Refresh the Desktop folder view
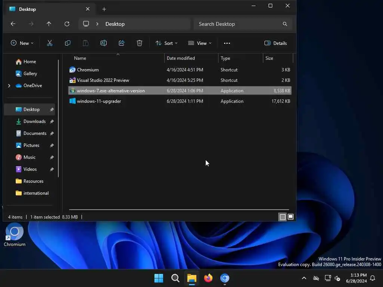Screen dimensions: 383x287 [x=67, y=24]
